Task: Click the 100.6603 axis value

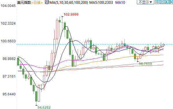Action: tap(8, 41)
